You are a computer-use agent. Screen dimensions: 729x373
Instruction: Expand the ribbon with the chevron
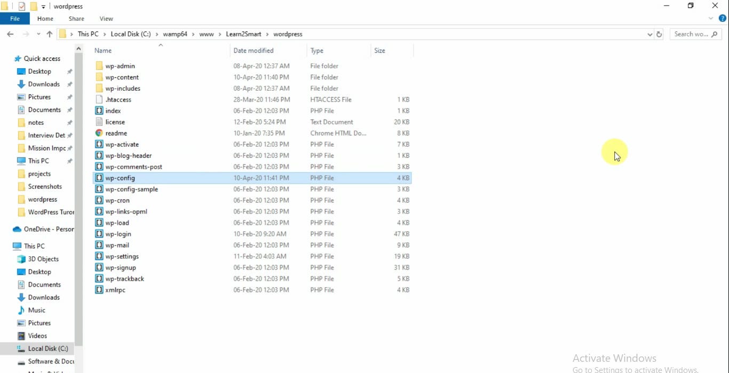tap(711, 18)
